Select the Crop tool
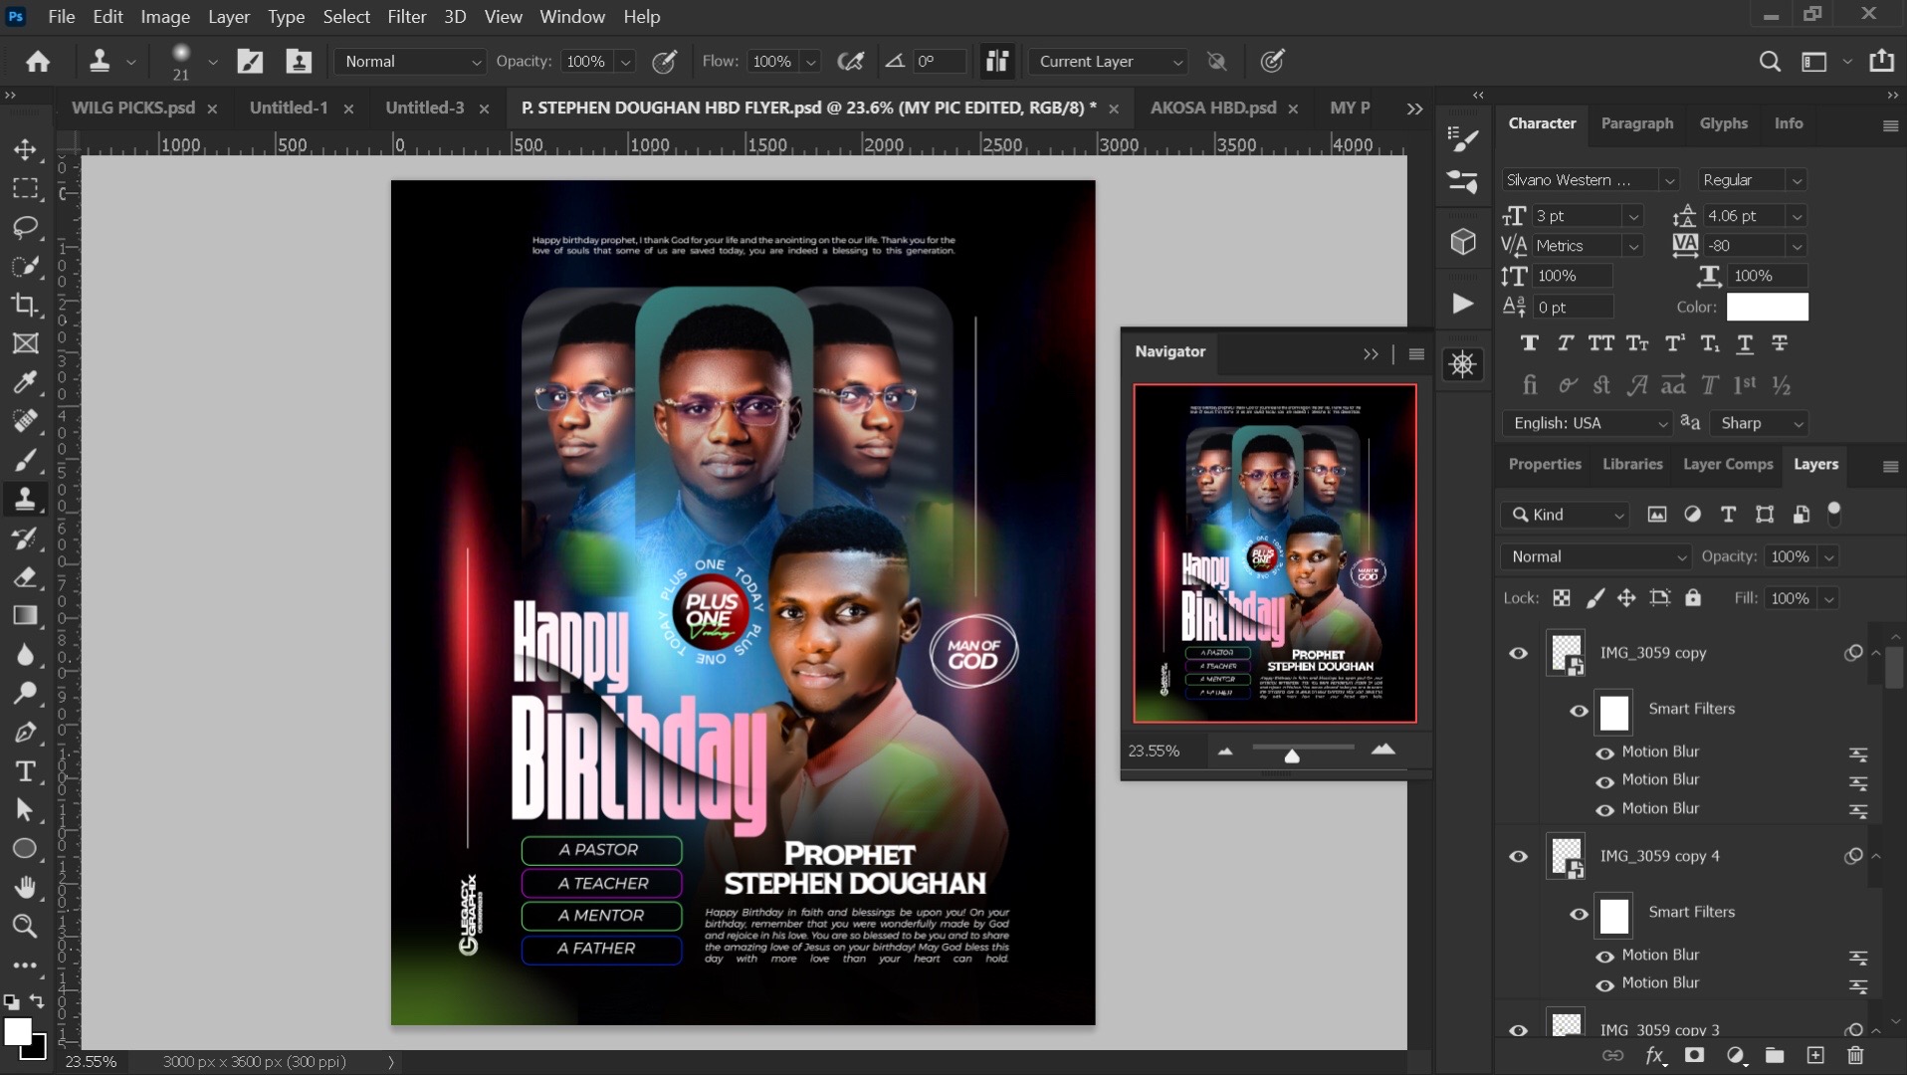This screenshot has height=1075, width=1907. tap(25, 305)
